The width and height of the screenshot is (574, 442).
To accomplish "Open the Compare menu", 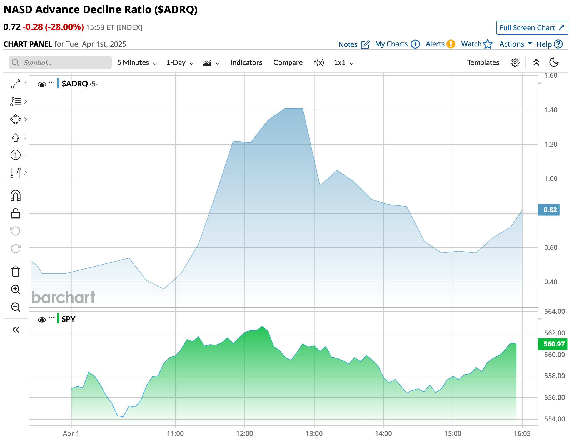I will [x=288, y=63].
